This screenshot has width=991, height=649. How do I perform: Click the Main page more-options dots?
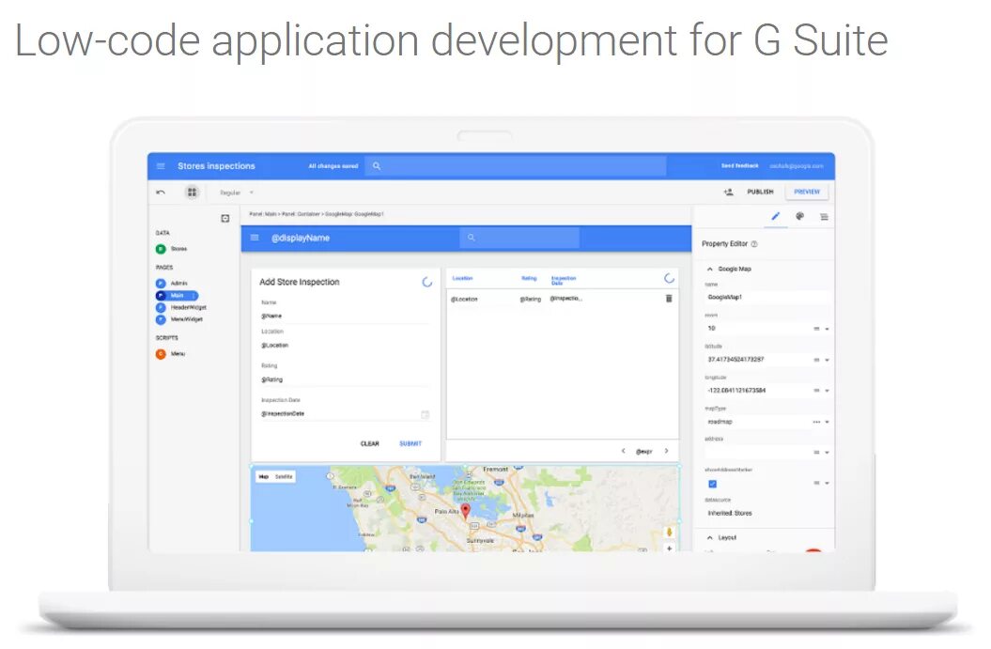click(194, 296)
